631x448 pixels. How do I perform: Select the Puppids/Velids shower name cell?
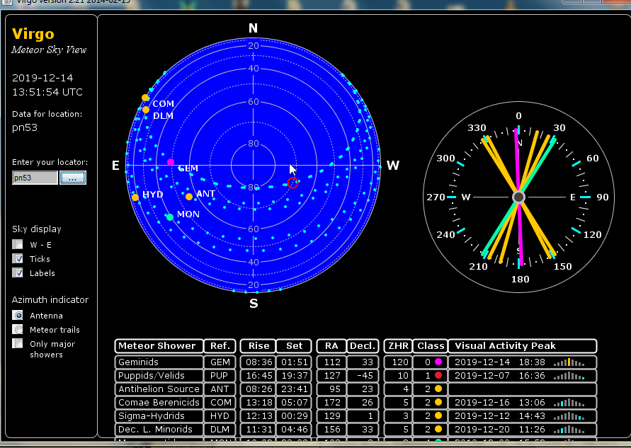coord(159,376)
